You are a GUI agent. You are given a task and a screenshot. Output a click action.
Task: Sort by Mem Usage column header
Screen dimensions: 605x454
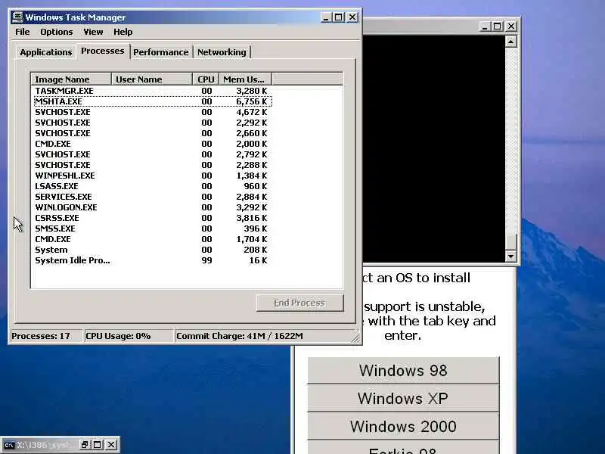tap(245, 79)
